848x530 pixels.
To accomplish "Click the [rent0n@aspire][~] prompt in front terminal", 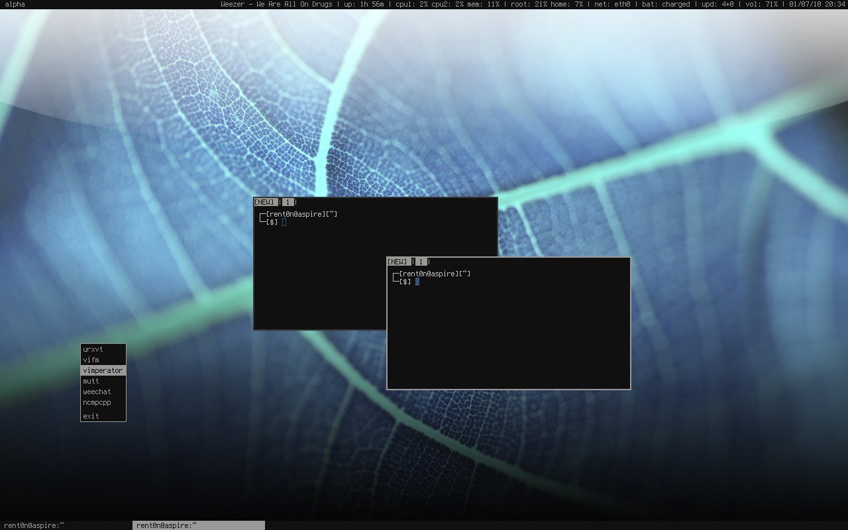I will tap(435, 274).
